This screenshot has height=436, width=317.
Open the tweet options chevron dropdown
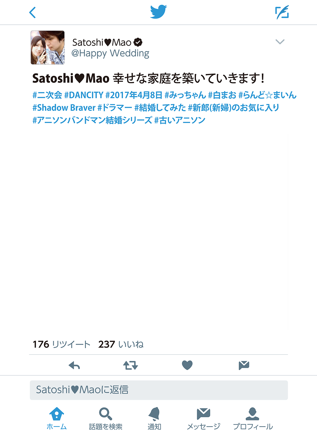[280, 42]
